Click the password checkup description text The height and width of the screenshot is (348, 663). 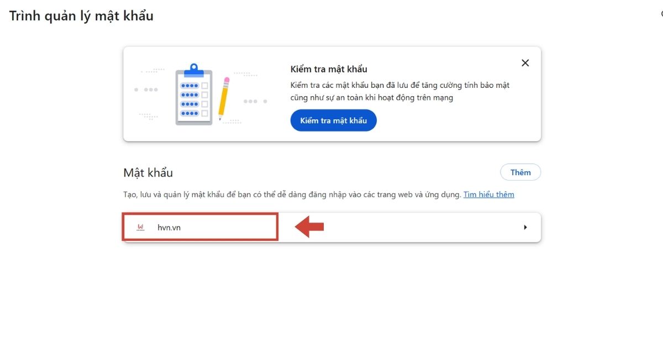point(399,92)
